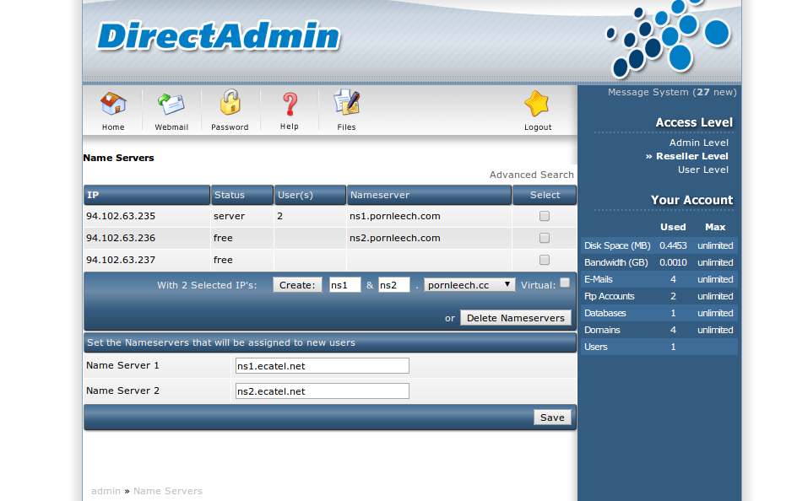Click the Name Servers breadcrumb link
The width and height of the screenshot is (797, 501).
(168, 491)
